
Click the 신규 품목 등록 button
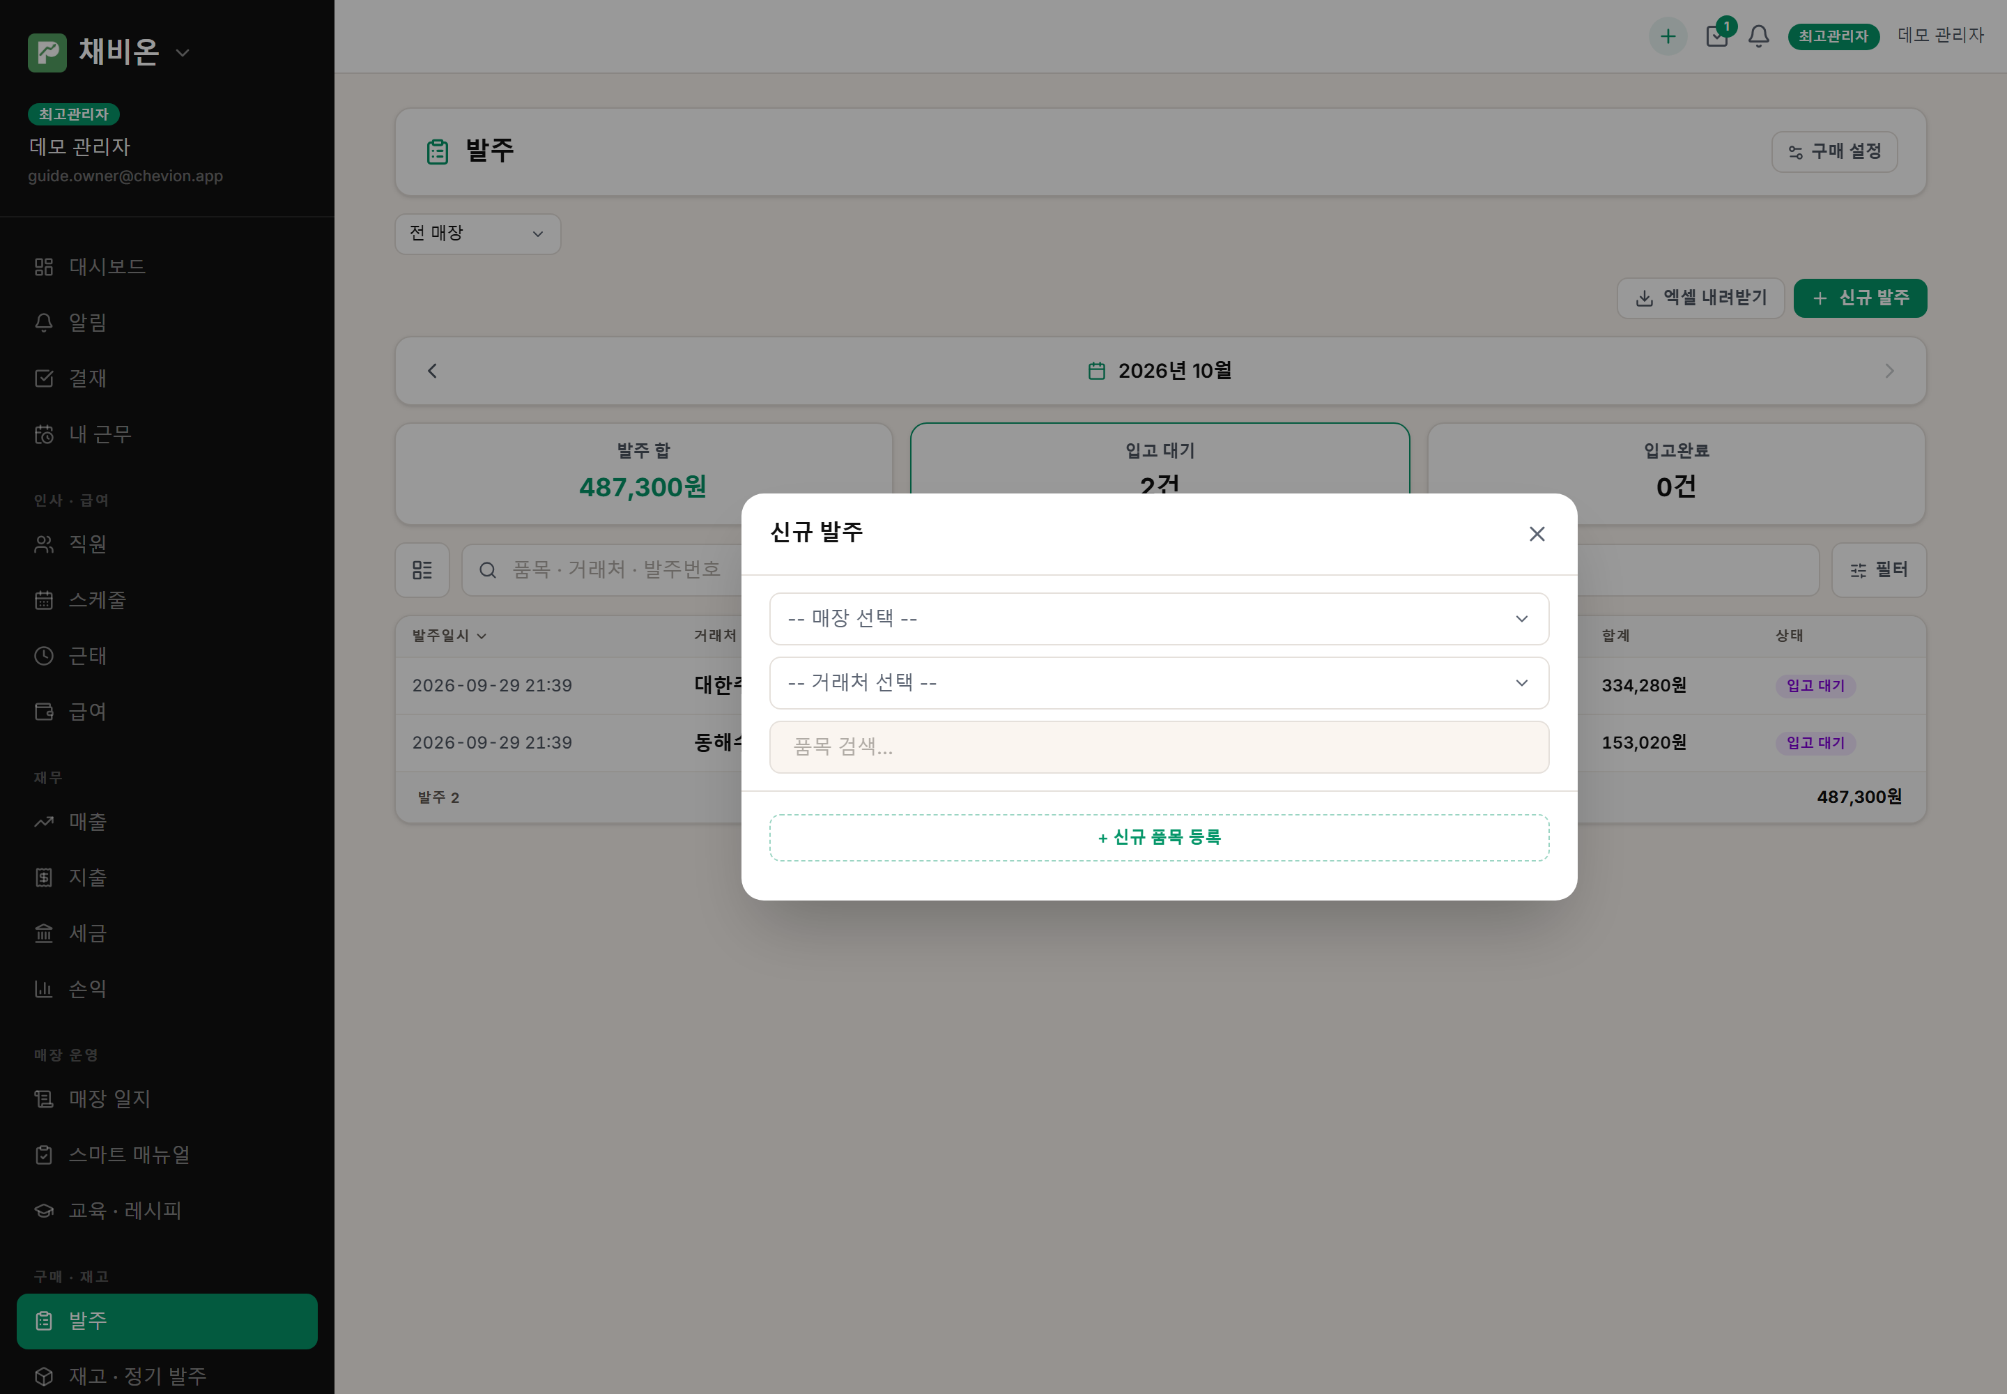tap(1159, 838)
